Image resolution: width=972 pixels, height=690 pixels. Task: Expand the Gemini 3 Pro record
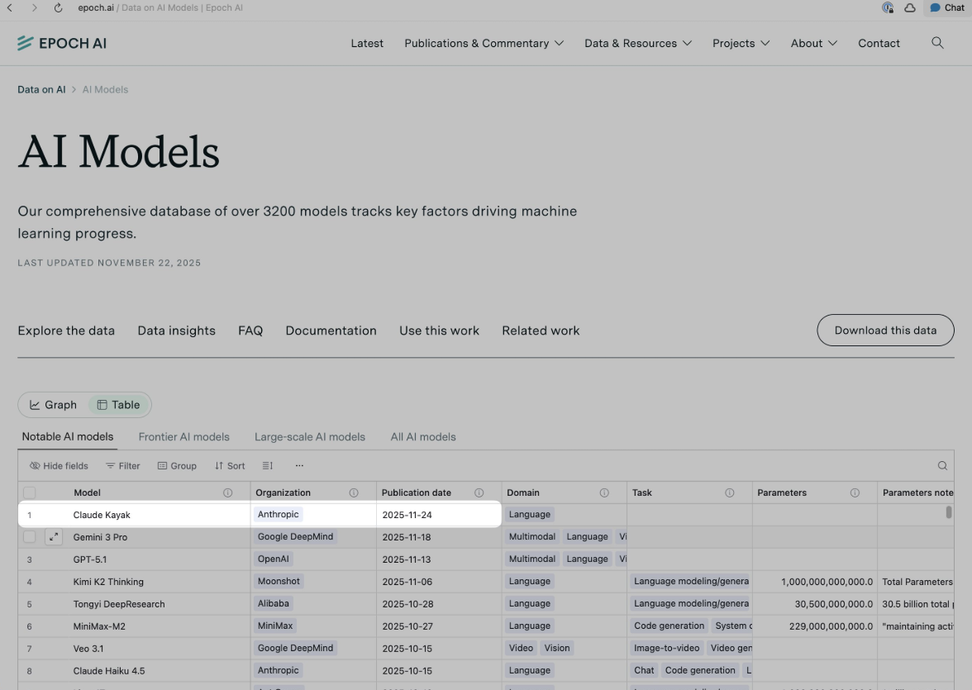pyautogui.click(x=54, y=537)
